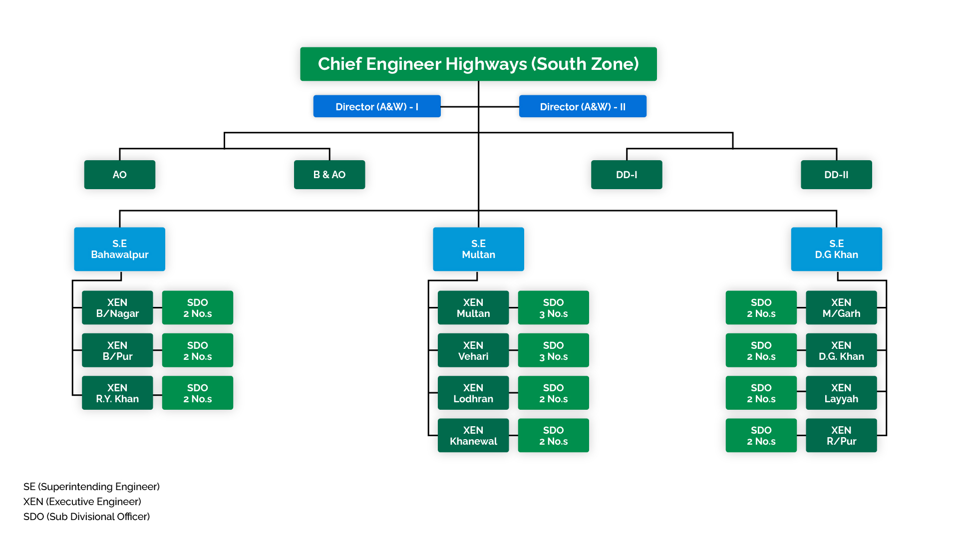Select the Chief Engineer Highways (South Zone) box
Image resolution: width=959 pixels, height=539 pixels.
478,63
